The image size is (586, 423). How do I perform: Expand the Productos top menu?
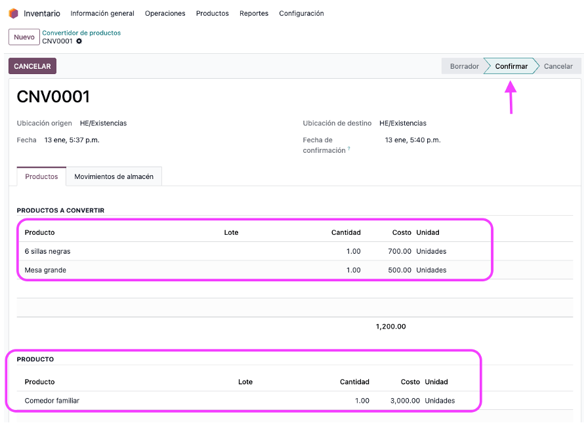pyautogui.click(x=212, y=13)
